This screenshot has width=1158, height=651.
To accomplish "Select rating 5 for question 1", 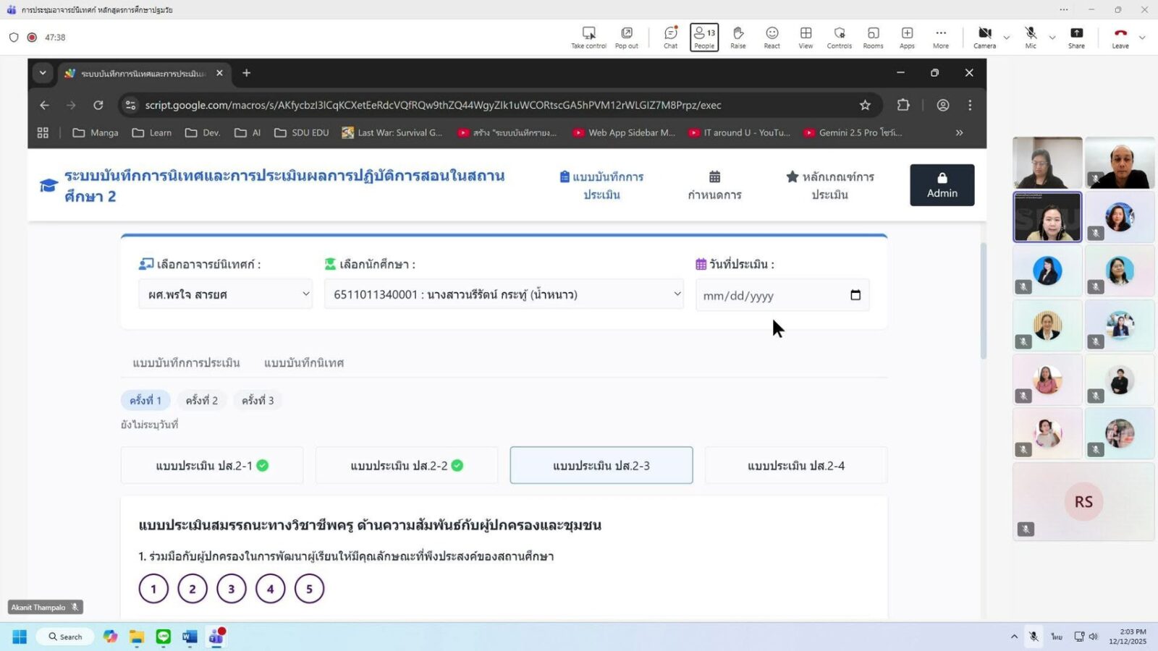I will click(x=309, y=589).
